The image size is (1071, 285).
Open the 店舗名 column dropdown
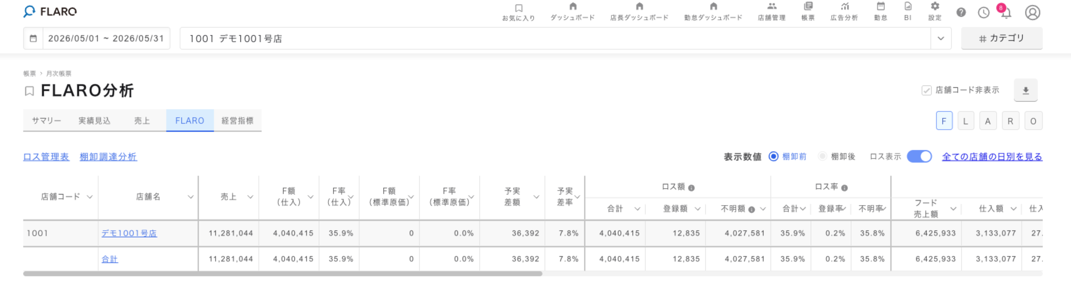pyautogui.click(x=190, y=197)
